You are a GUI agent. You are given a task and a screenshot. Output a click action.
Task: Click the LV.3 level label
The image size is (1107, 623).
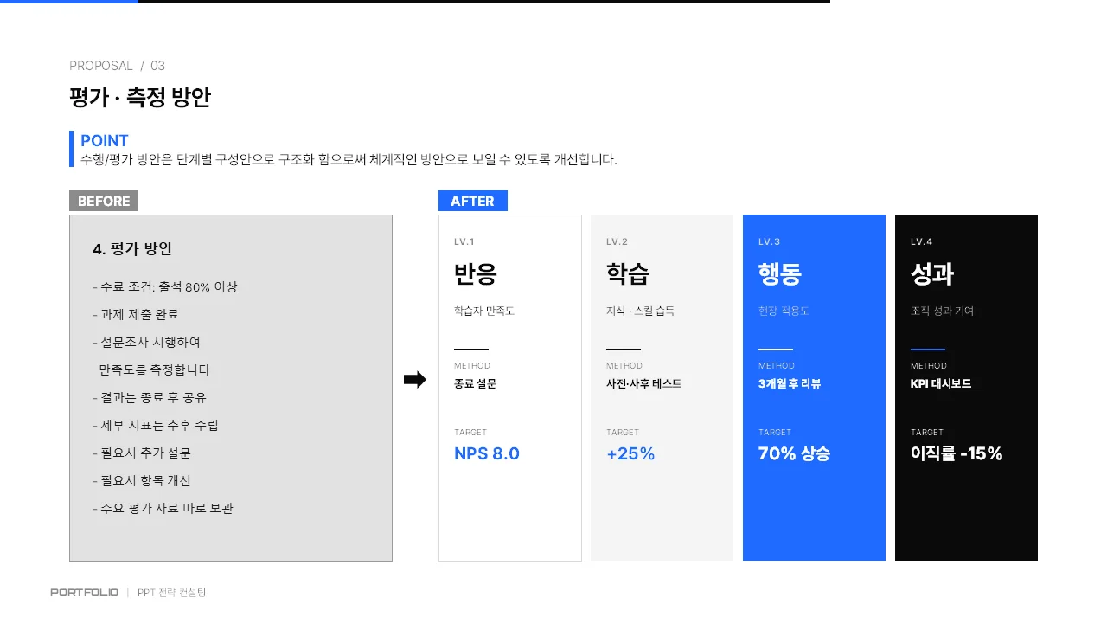[x=770, y=242]
